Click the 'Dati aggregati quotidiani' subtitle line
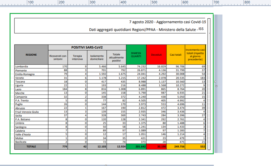Viewport: 271px width, 166px height. coord(144,30)
